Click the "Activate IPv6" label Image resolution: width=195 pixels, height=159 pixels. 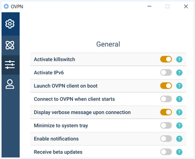tap(49, 73)
